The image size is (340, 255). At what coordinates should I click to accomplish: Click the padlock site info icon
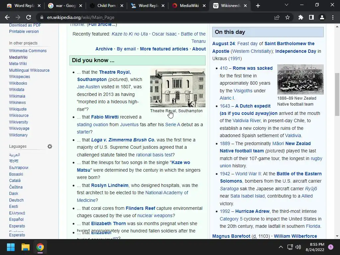[42, 17]
